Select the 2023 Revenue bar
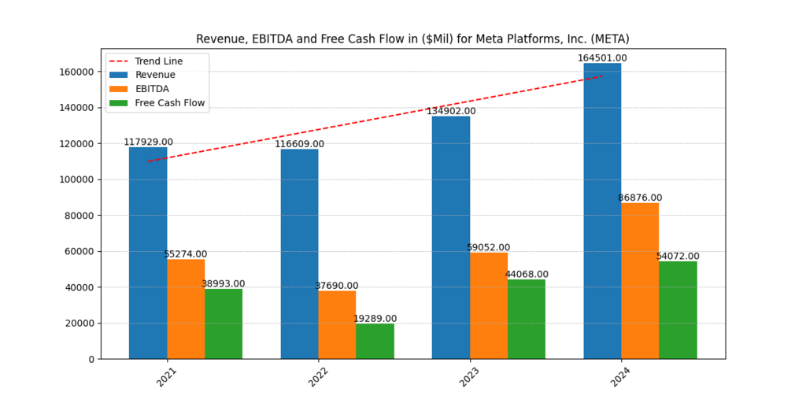The image size is (806, 403). [451, 236]
